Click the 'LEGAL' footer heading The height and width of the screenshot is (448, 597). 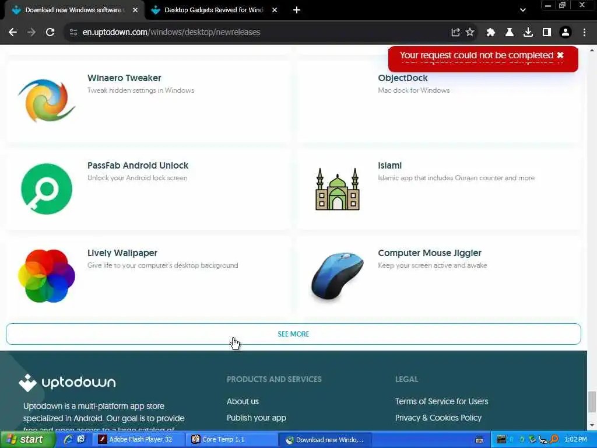point(406,379)
